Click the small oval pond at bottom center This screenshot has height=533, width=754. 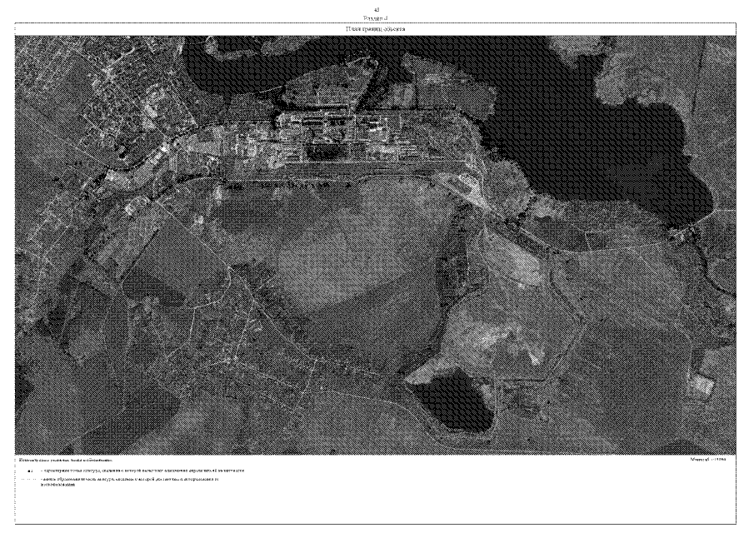pos(457,400)
